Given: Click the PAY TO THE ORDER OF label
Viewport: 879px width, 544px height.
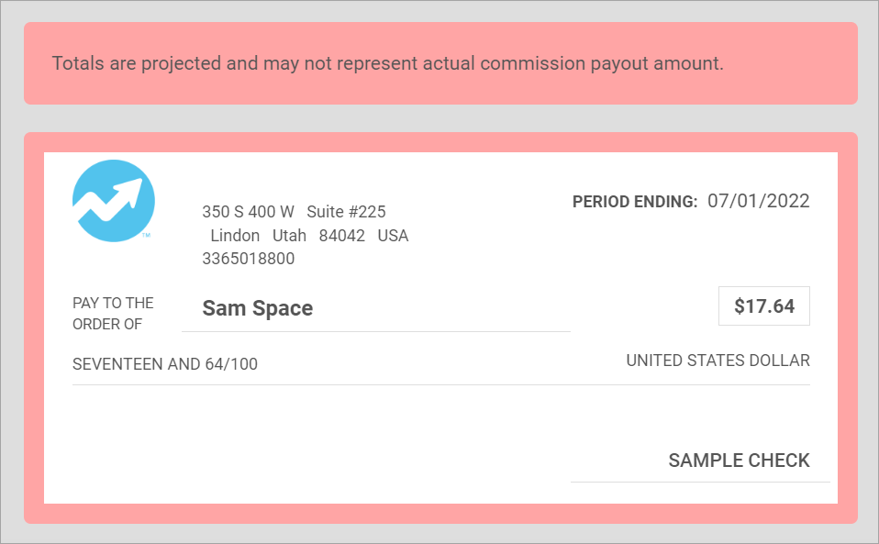Looking at the screenshot, I should pos(113,314).
